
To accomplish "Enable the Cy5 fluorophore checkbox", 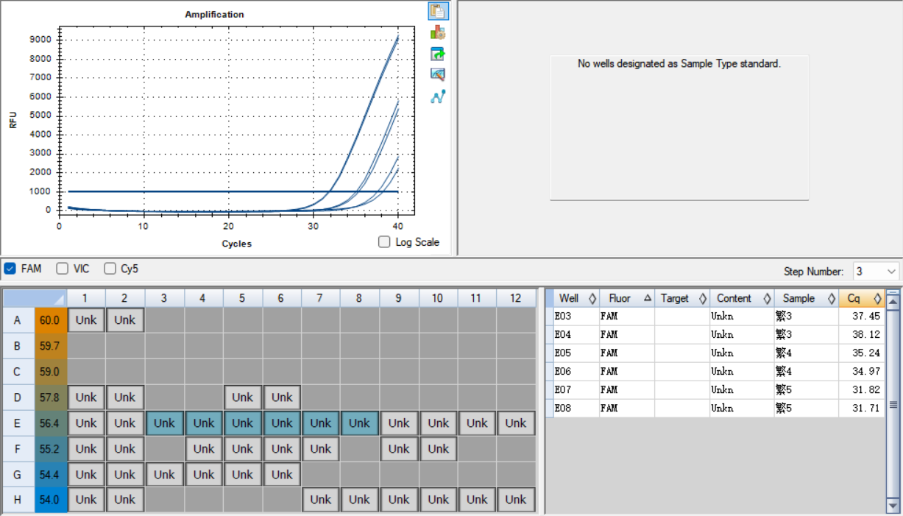I will point(110,269).
